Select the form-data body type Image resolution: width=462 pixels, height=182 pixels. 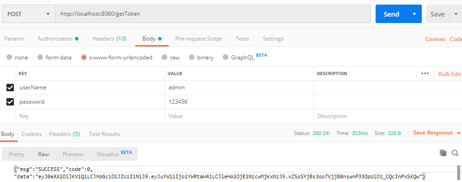[55, 57]
